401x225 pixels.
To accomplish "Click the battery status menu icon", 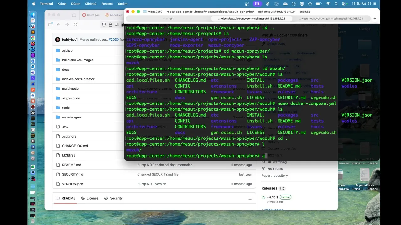I will click(319, 4).
